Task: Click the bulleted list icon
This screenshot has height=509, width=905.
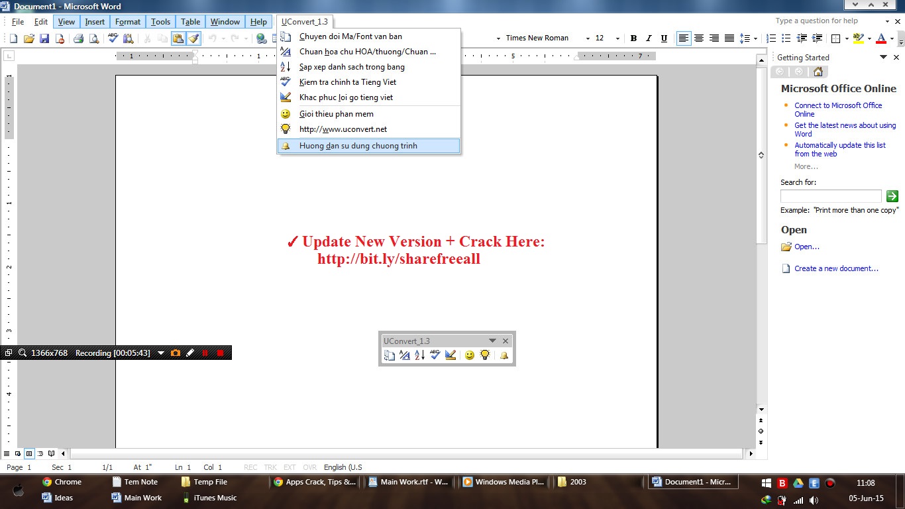Action: [786, 38]
